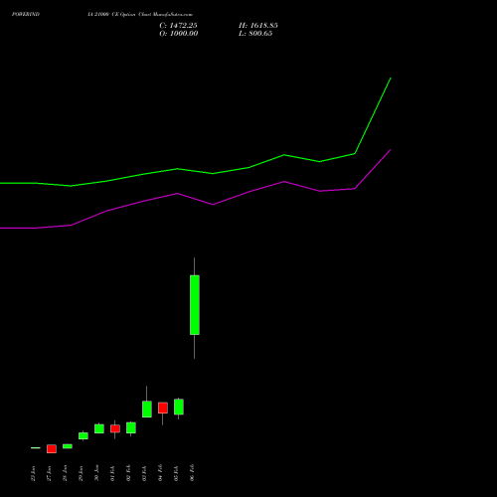Click the close value C: 1472.25
The image size is (497, 497).
(178, 26)
